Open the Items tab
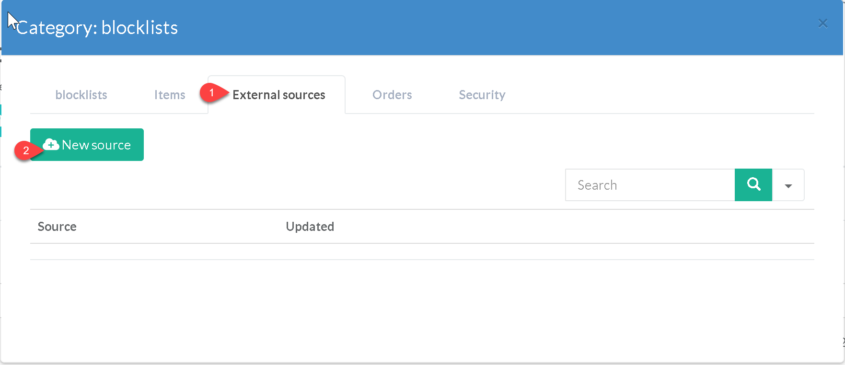The height and width of the screenshot is (365, 845). point(170,95)
